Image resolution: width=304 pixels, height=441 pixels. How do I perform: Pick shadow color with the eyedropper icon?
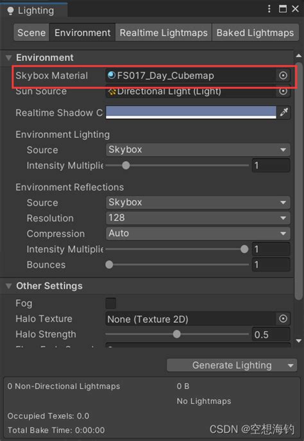click(283, 112)
